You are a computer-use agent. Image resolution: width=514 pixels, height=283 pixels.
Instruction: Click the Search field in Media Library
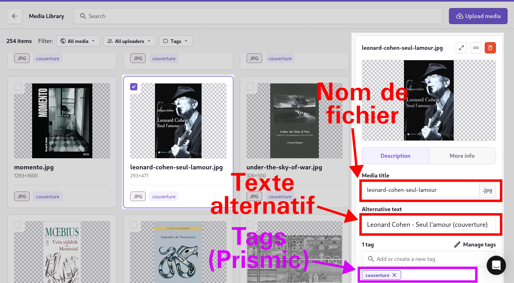[258, 16]
